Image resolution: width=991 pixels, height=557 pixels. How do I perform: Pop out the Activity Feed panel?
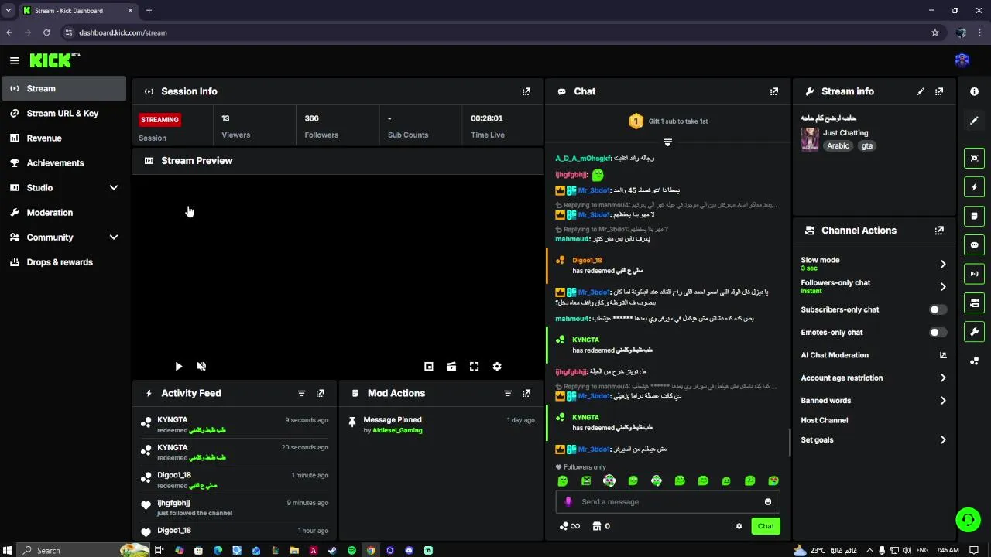(321, 393)
